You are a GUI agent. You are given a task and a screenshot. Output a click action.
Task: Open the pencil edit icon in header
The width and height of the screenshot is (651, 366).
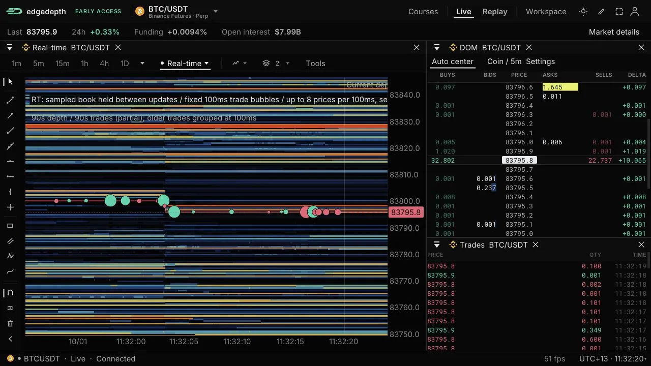coord(601,11)
